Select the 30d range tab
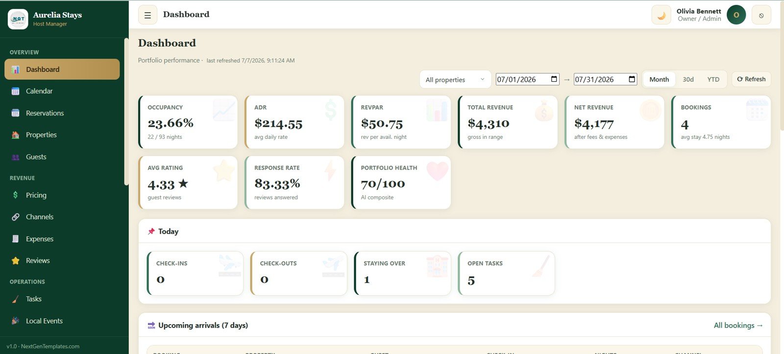784x354 pixels. (x=688, y=79)
